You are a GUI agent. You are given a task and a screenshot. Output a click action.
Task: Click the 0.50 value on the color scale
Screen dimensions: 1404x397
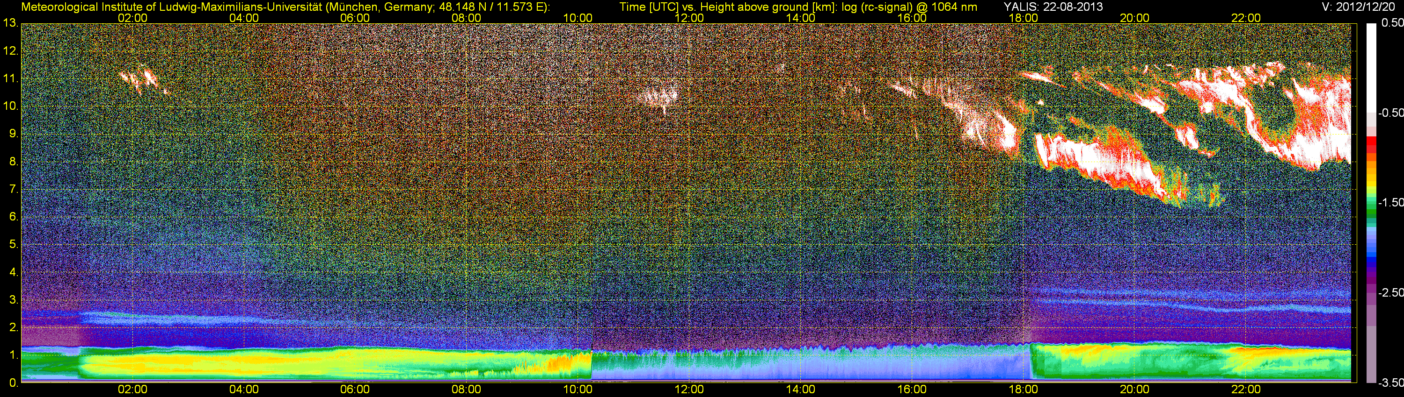1392,23
